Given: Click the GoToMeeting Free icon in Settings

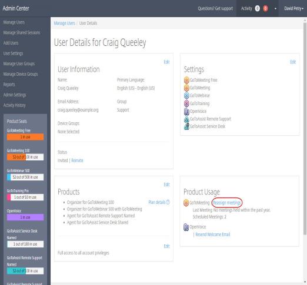Looking at the screenshot, I should point(186,80).
